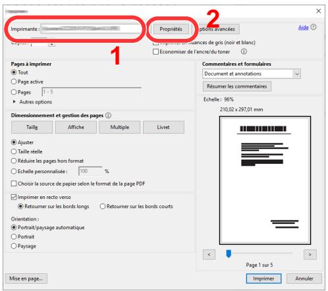Click info icon beside Economiser de l'encre

(244, 51)
